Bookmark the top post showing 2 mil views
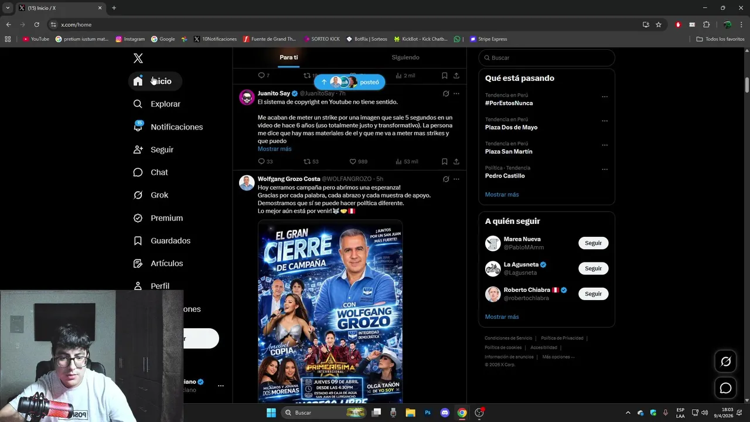The width and height of the screenshot is (750, 422). (x=445, y=76)
